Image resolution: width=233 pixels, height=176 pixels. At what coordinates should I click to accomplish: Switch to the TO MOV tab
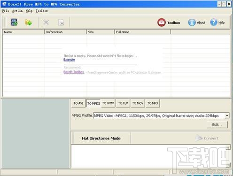tap(138, 103)
